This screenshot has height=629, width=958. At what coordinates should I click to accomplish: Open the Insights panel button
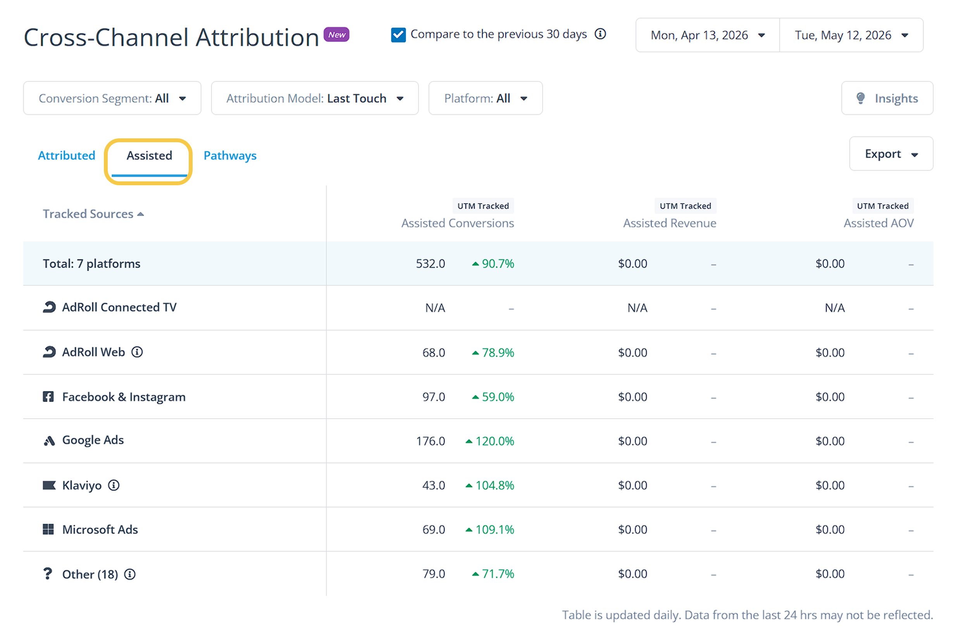(x=887, y=98)
